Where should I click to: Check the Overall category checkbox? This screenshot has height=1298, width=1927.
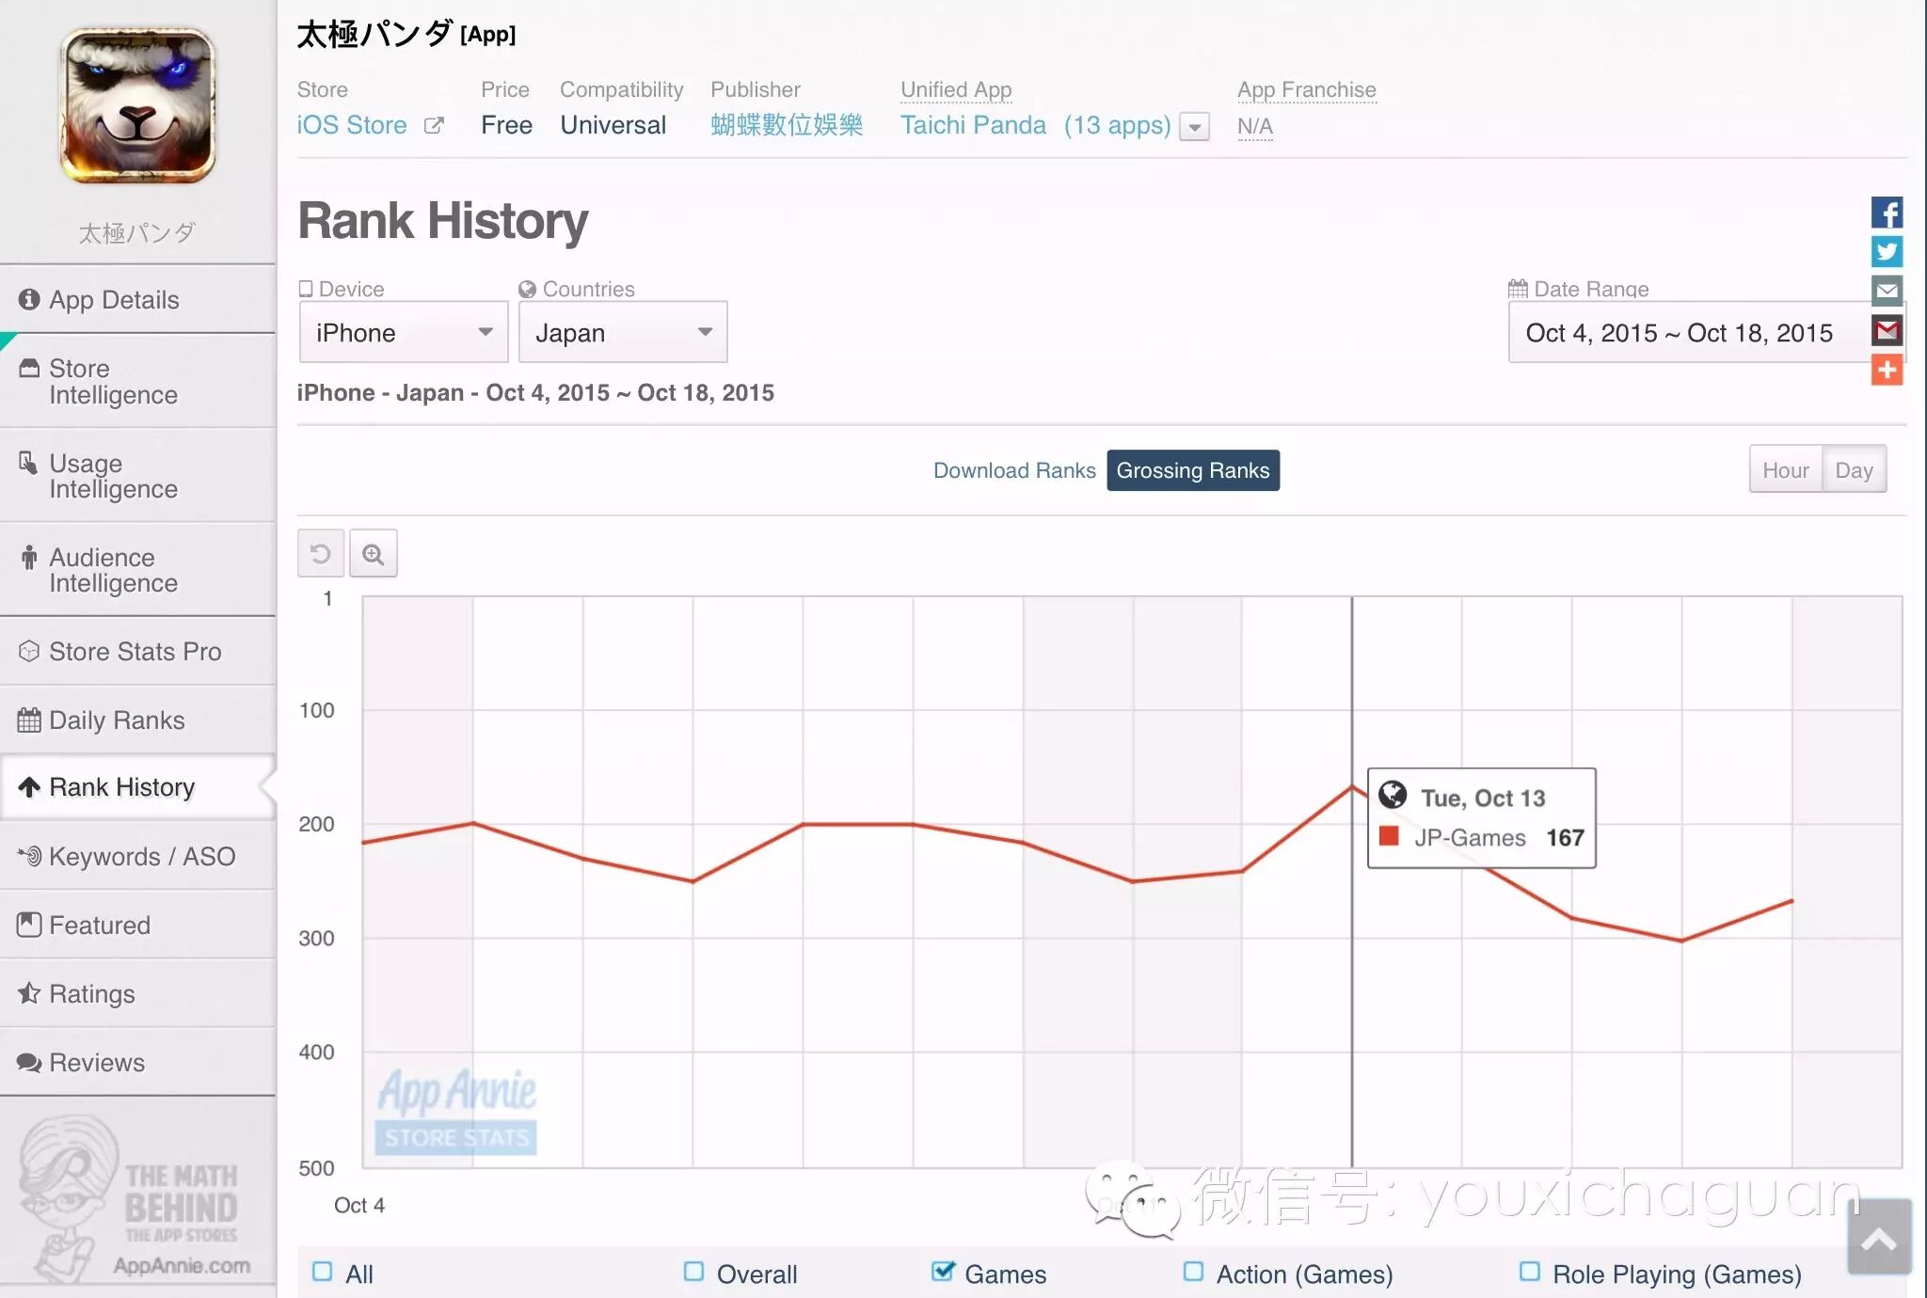pyautogui.click(x=694, y=1273)
